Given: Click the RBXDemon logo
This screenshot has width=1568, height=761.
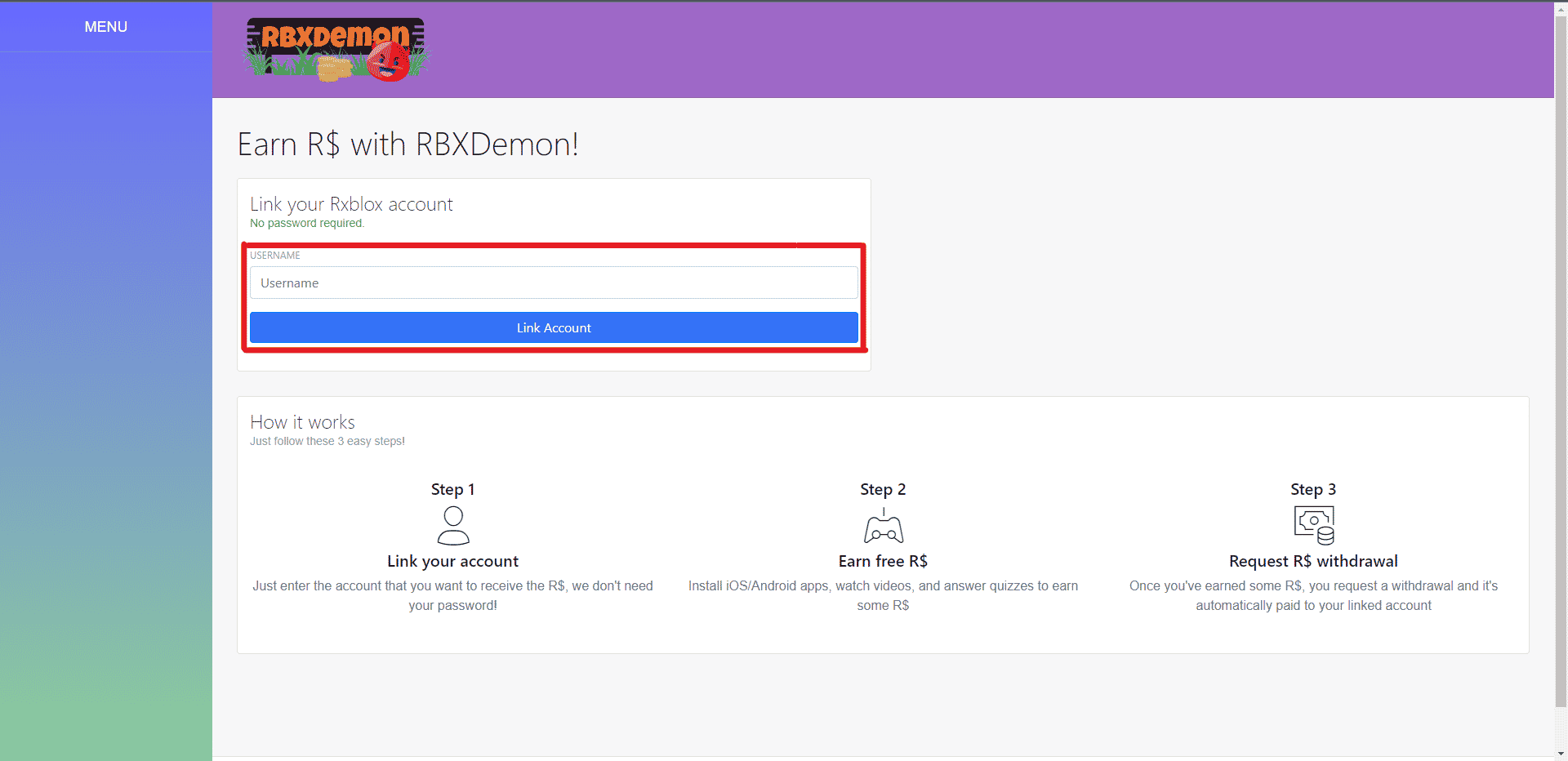Looking at the screenshot, I should (336, 50).
